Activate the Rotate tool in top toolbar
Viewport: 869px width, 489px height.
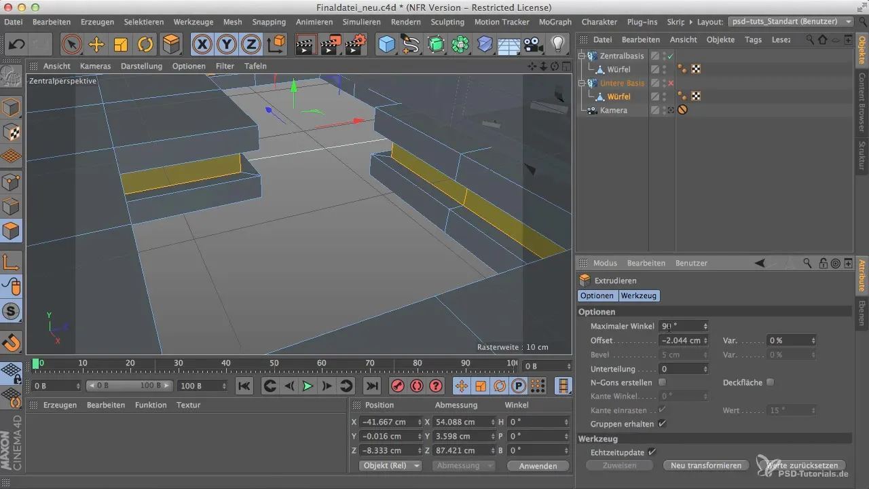145,45
